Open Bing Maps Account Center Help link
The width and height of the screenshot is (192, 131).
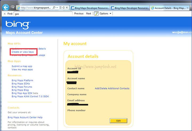point(25,117)
